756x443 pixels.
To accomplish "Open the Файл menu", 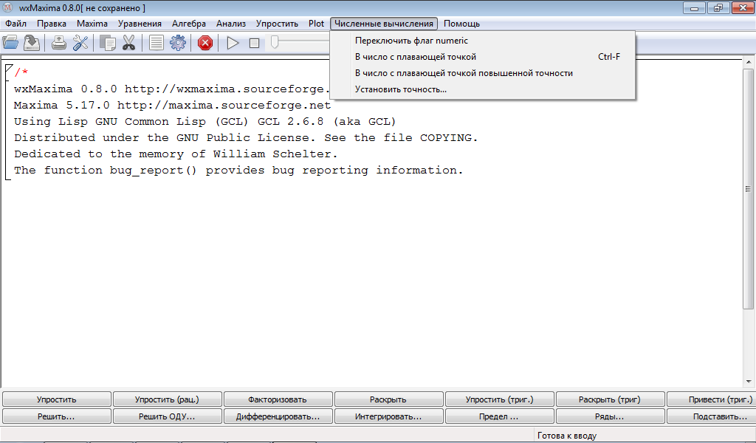I will [x=16, y=24].
